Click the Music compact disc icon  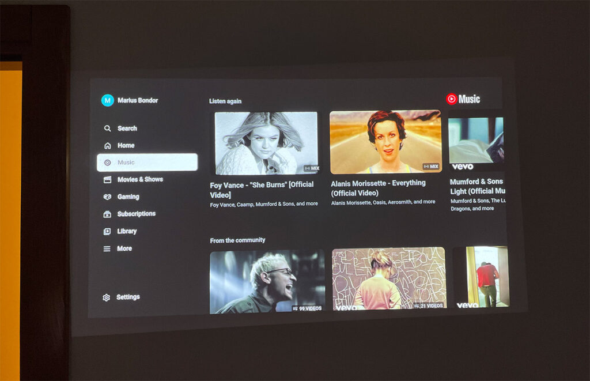(x=107, y=162)
